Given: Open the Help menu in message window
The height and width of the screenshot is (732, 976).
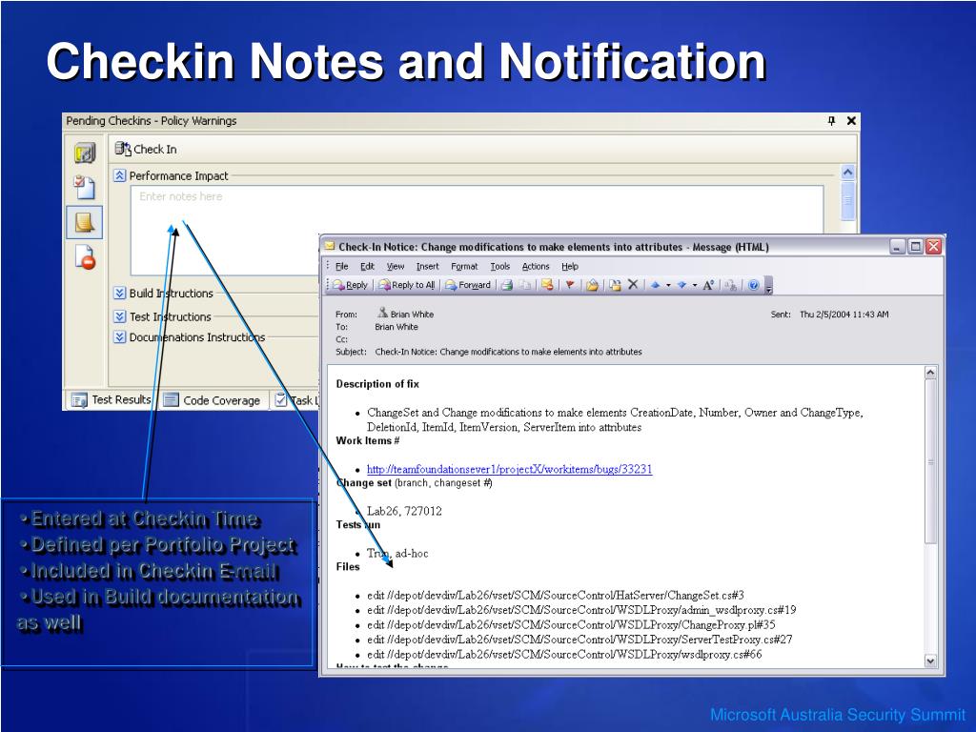Looking at the screenshot, I should [570, 267].
